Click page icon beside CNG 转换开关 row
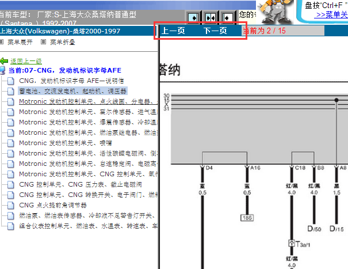348x269 pixels. coord(11,195)
